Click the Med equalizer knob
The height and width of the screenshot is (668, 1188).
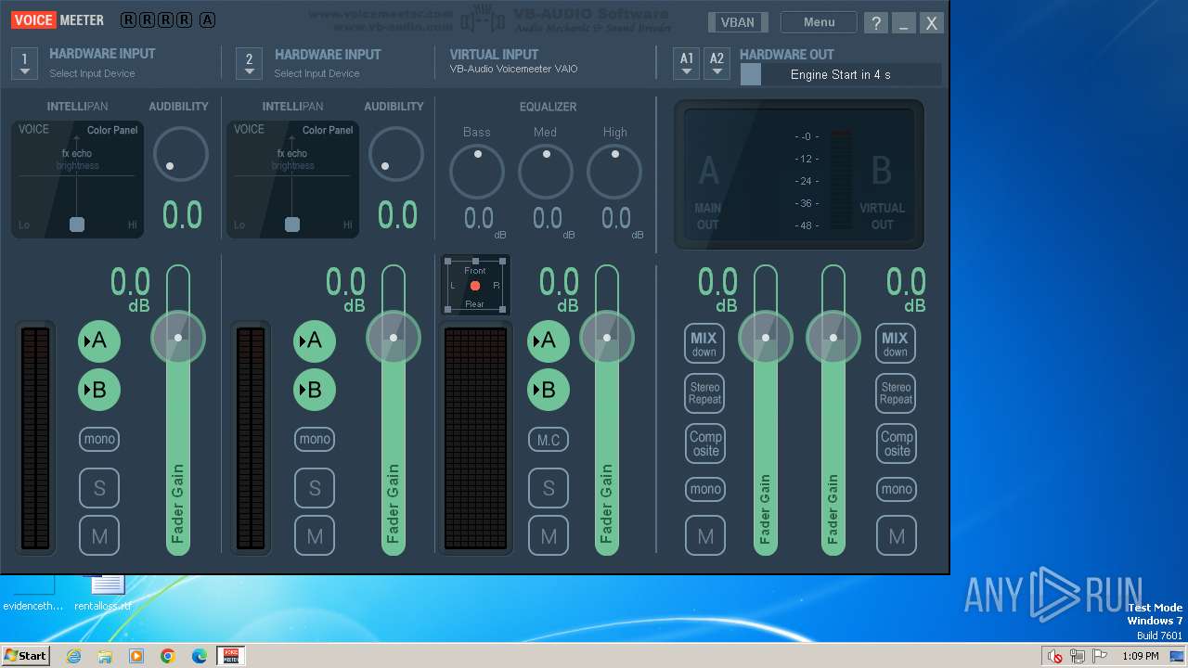pos(546,171)
